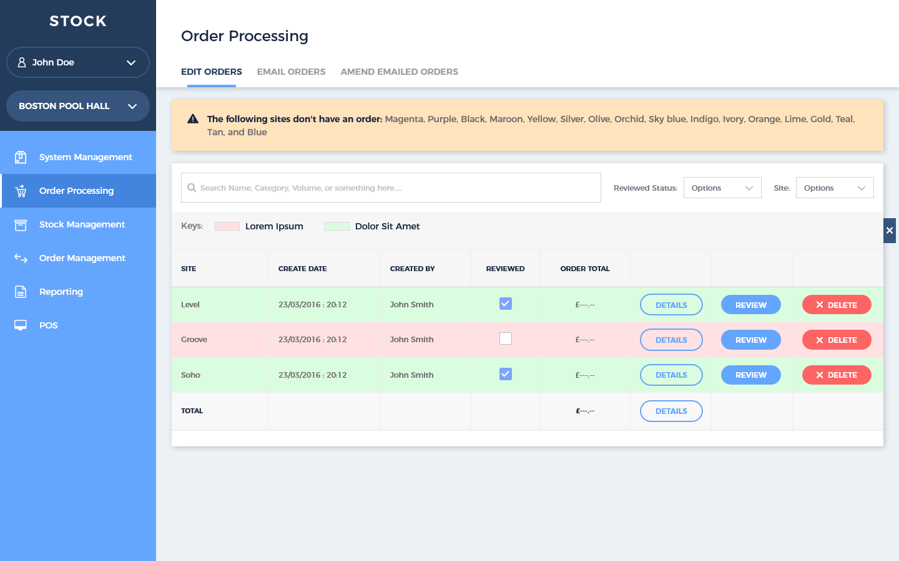899x561 pixels.
Task: Click the Reporting document icon
Action: (21, 292)
